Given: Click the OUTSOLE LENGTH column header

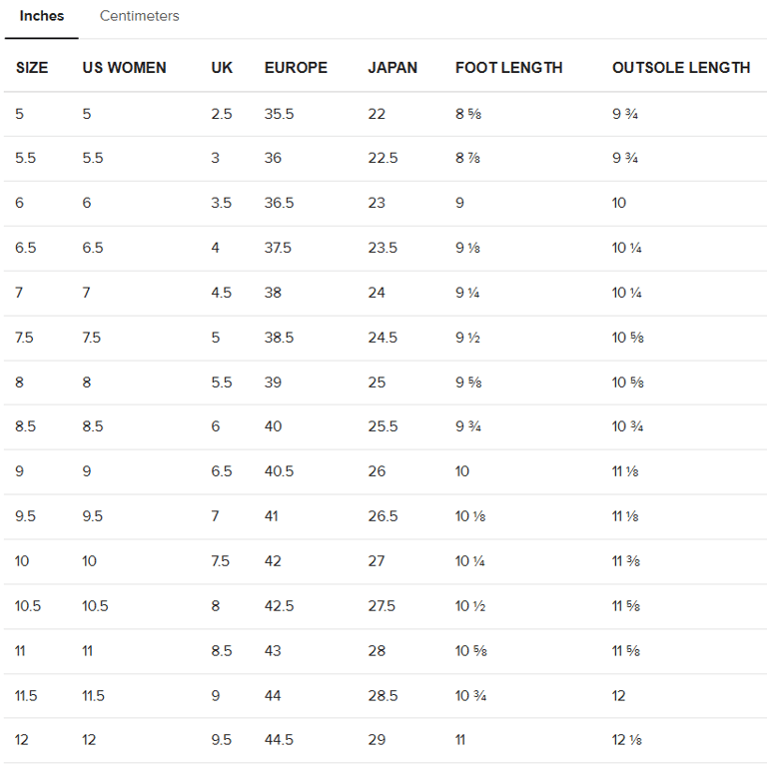Looking at the screenshot, I should [x=680, y=68].
